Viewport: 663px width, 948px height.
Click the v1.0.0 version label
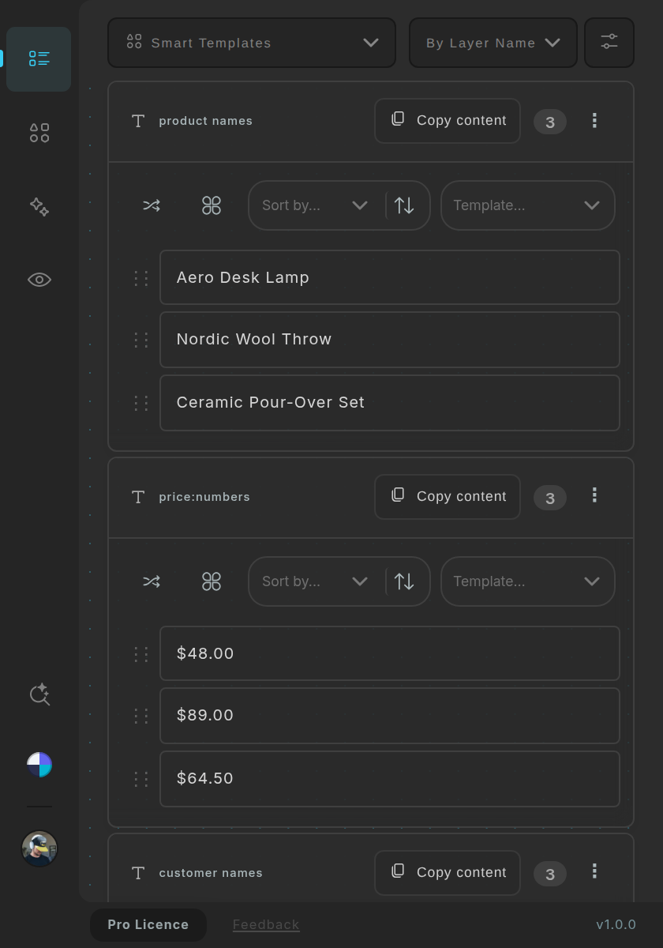(616, 924)
